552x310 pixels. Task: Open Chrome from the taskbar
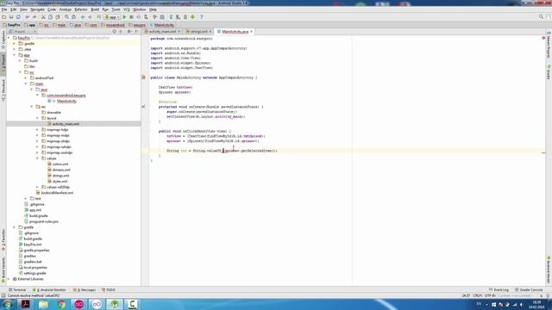[61, 304]
